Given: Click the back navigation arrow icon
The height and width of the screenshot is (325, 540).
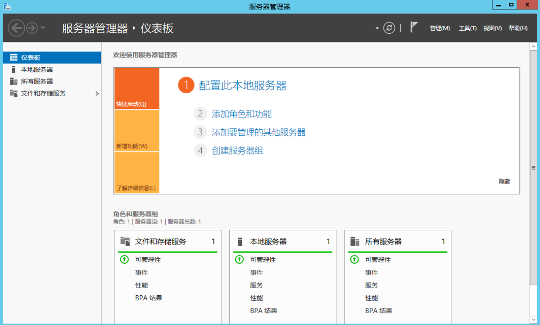Looking at the screenshot, I should tap(16, 28).
